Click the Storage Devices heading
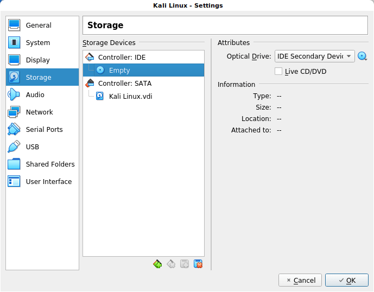The height and width of the screenshot is (292, 374). click(109, 42)
